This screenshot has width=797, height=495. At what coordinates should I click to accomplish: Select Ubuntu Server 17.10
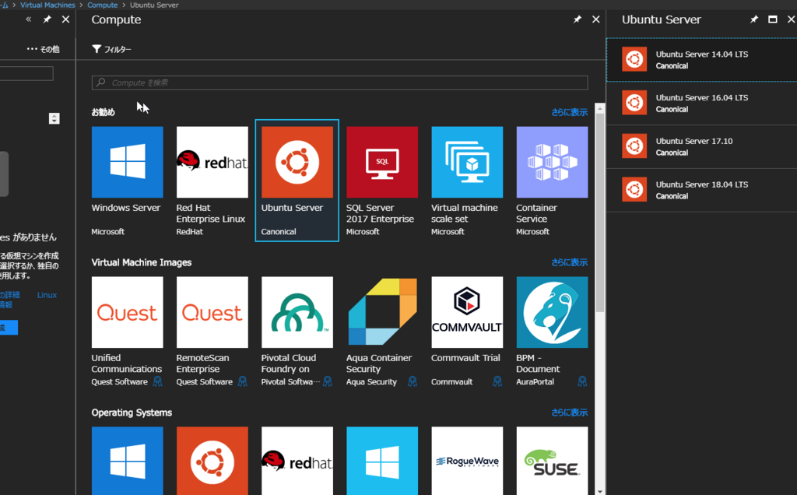[702, 146]
